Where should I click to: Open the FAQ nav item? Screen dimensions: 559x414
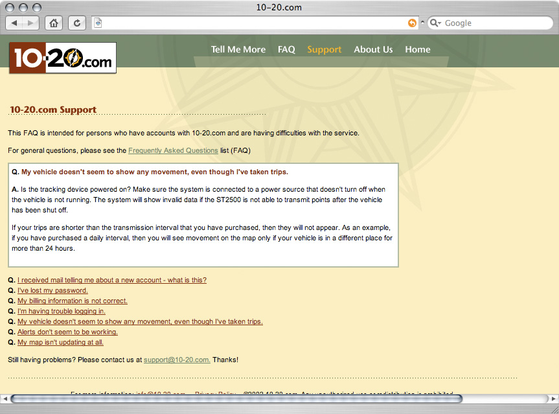[x=286, y=49]
